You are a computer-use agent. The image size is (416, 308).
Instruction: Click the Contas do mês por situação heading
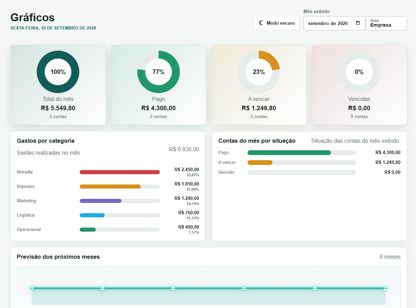click(257, 141)
